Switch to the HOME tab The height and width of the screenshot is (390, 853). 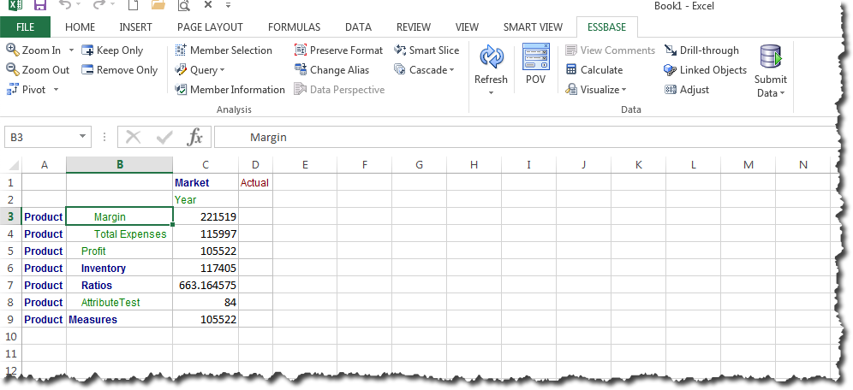(80, 27)
